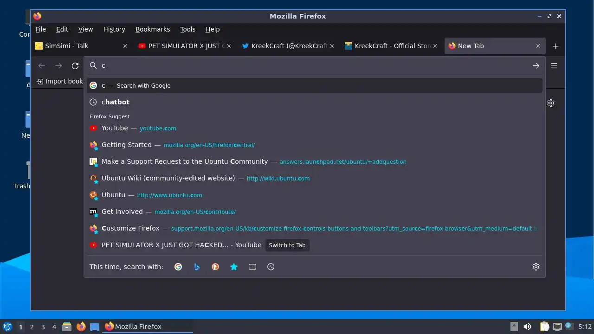The image size is (594, 334).
Task: Click the Firefox logo in the title bar
Action: pos(37,16)
